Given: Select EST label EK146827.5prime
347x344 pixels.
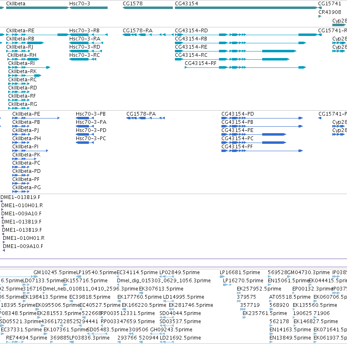Looking at the screenshot, I should tap(316, 322).
